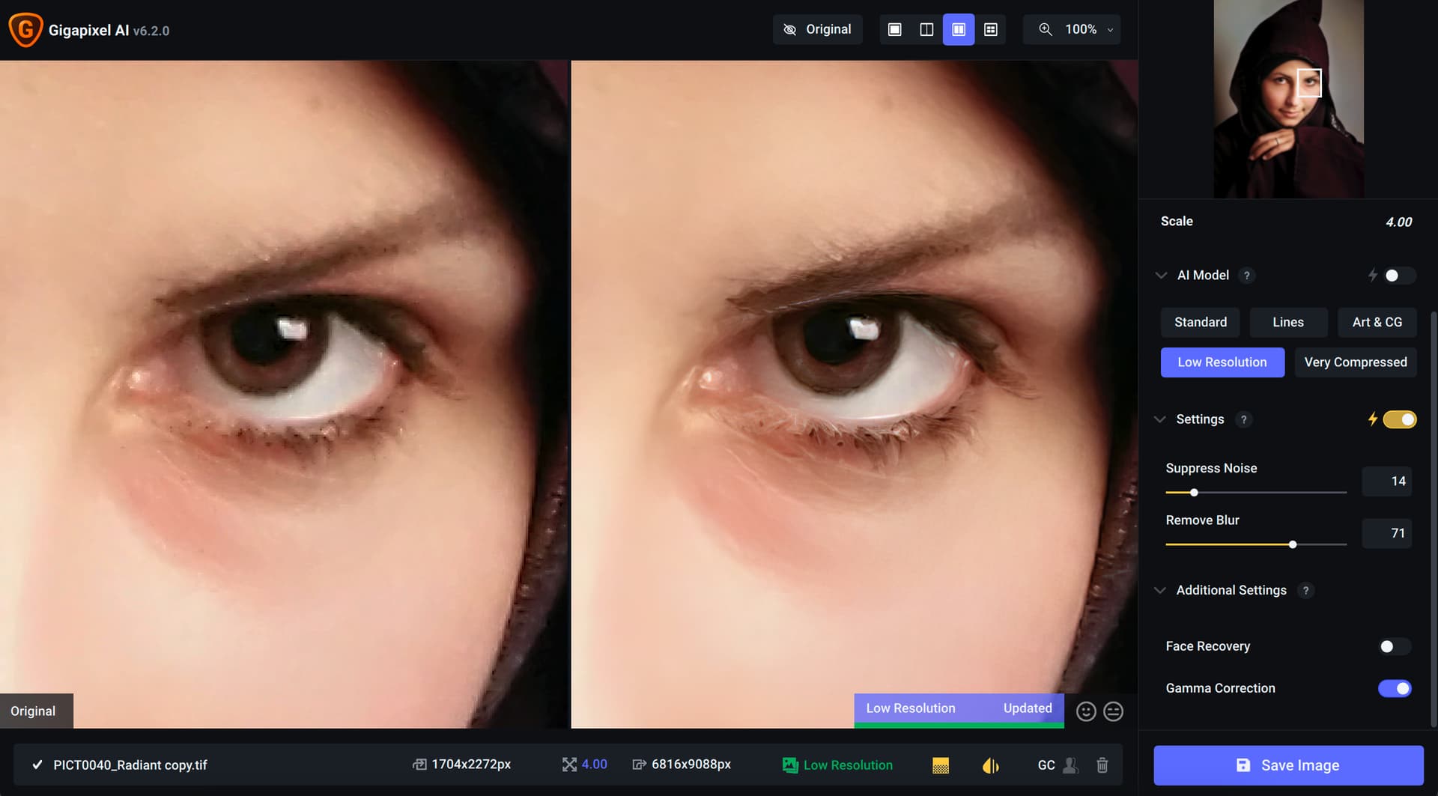This screenshot has width=1438, height=796.
Task: Enable the Face Recovery toggle
Action: pyautogui.click(x=1394, y=646)
